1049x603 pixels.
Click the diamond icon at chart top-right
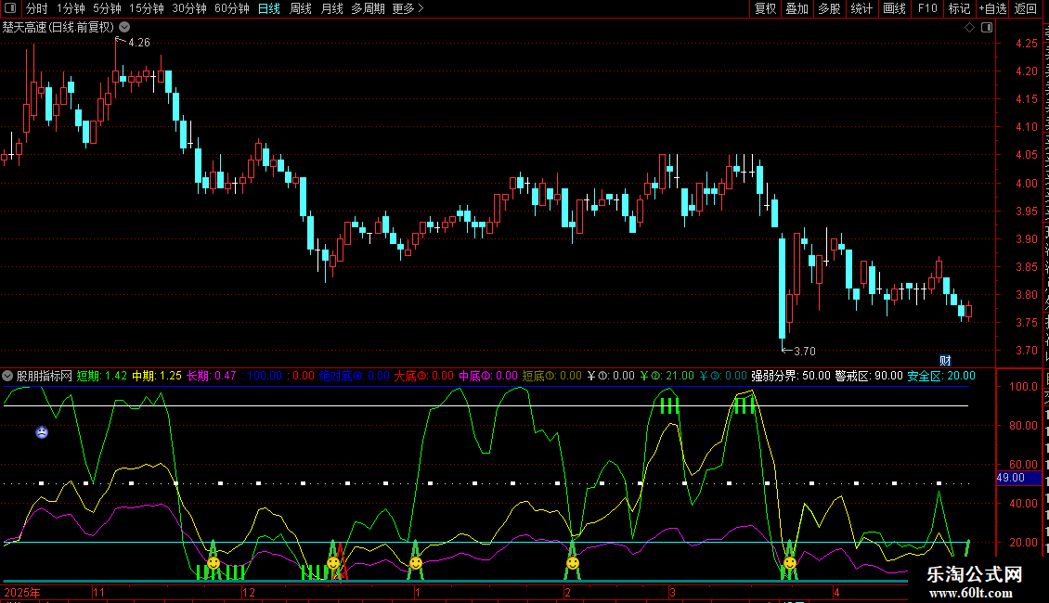969,28
